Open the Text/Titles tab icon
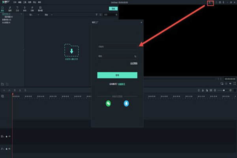Image resolution: width=237 pixels, height=158 pixels. point(17,8)
